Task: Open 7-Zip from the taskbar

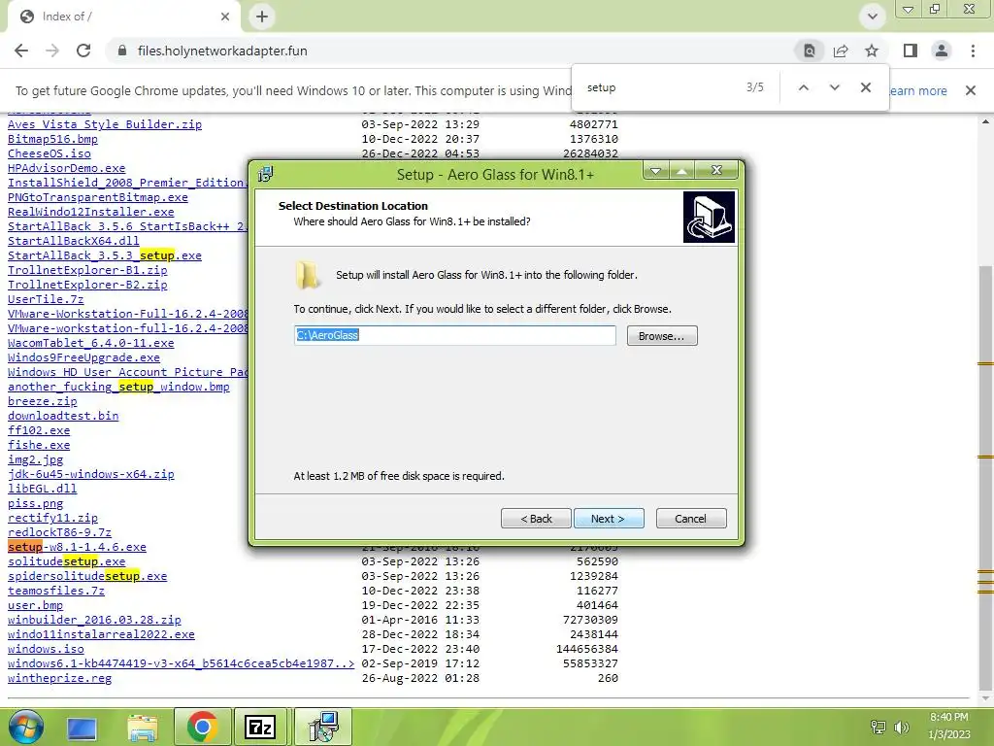Action: 260,727
